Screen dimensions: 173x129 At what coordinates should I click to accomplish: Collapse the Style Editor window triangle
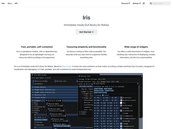pos(95,84)
